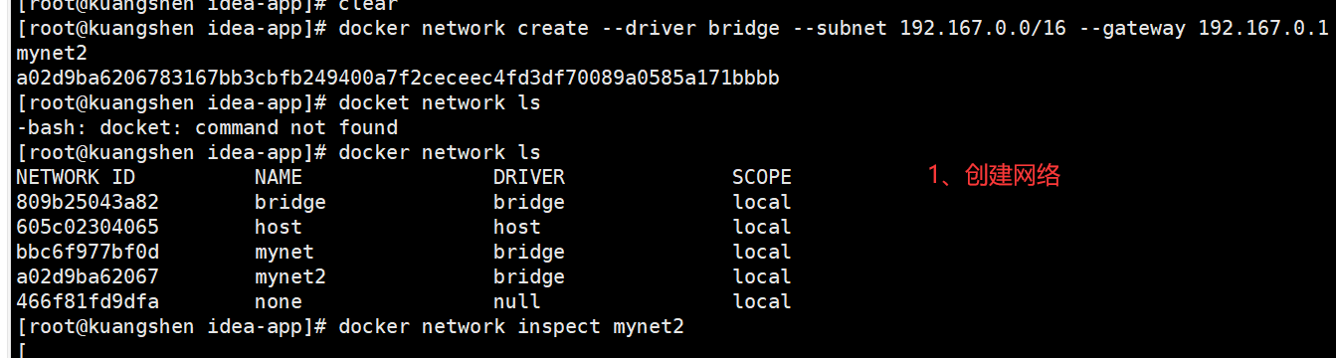
Task: Click the docker network create command line
Action: click(x=673, y=28)
